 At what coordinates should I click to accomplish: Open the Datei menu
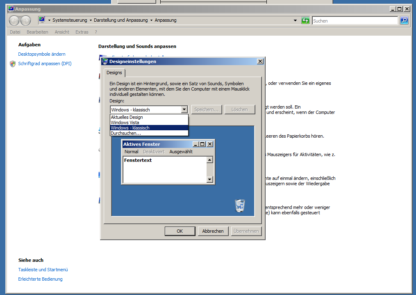coord(15,32)
